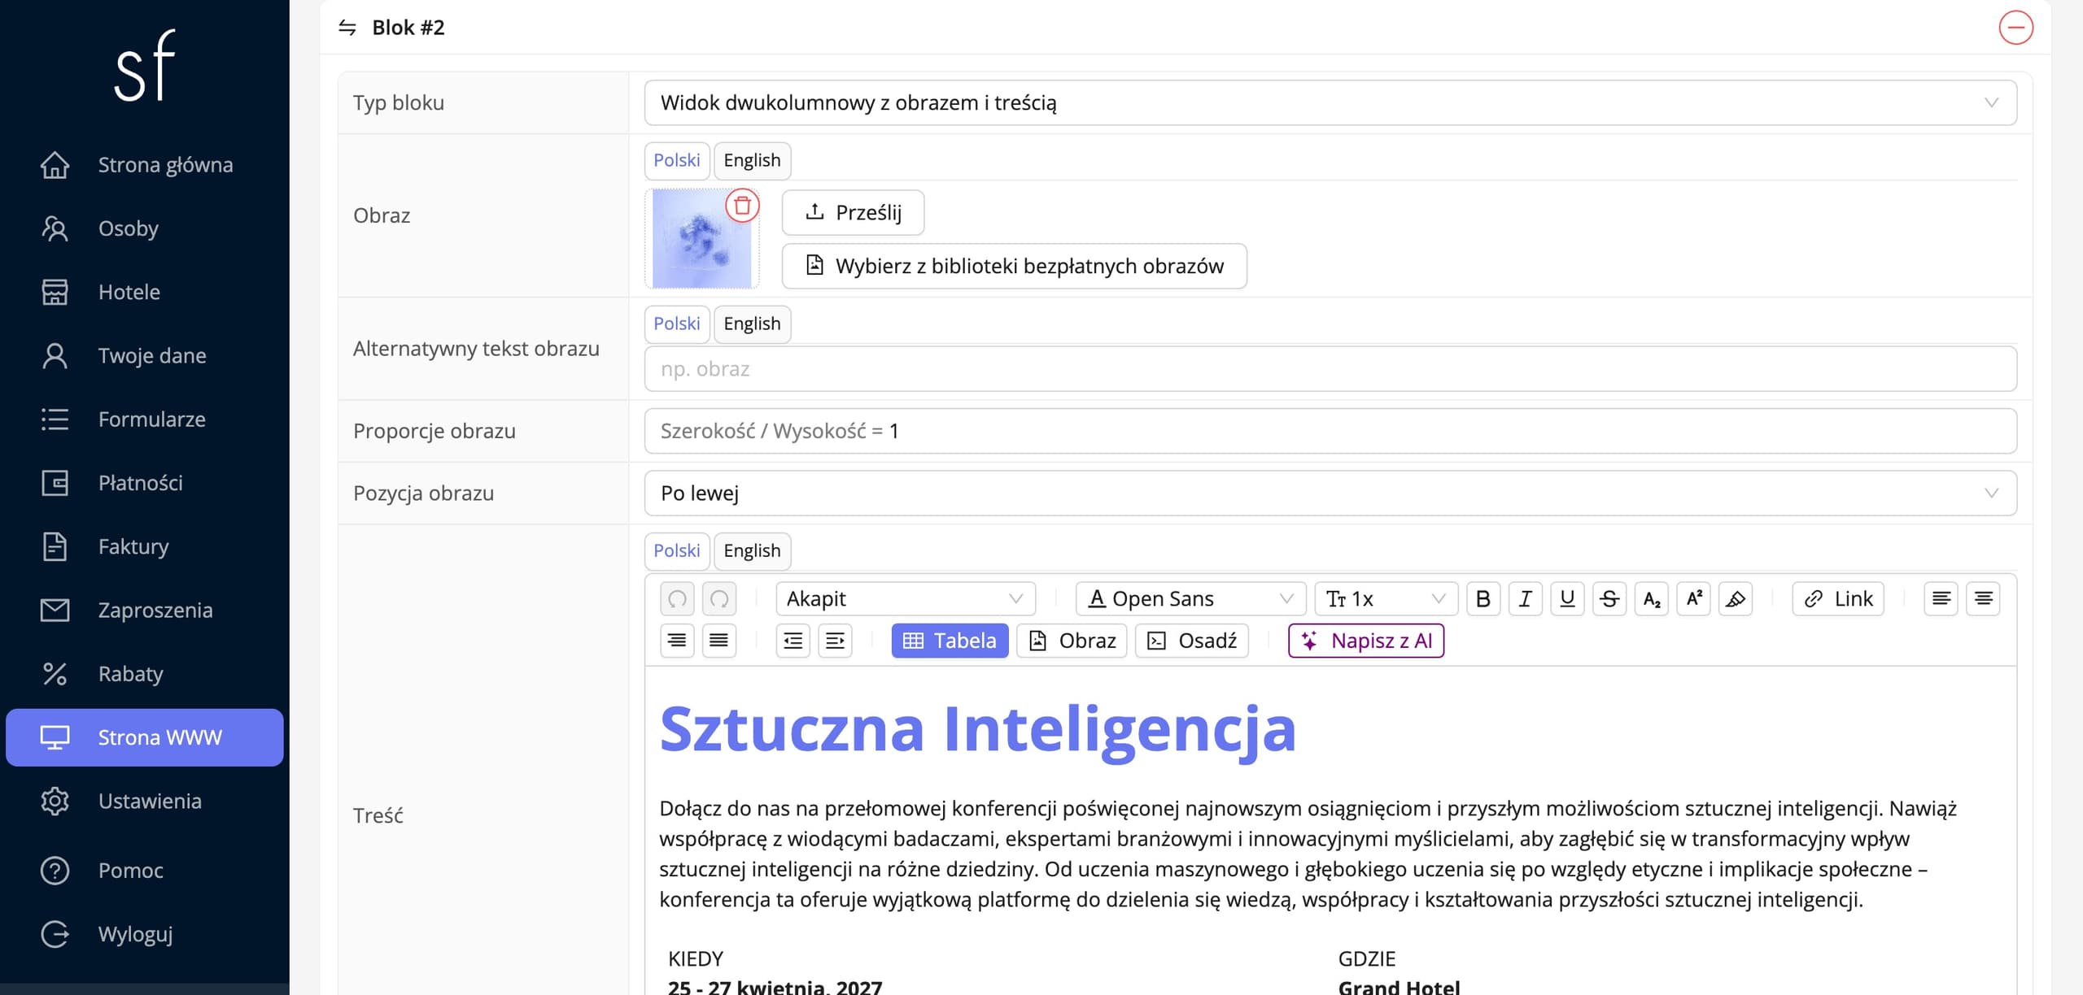Click the reorder arrows icon beside Blok #2
The image size is (2083, 995).
pyautogui.click(x=347, y=28)
